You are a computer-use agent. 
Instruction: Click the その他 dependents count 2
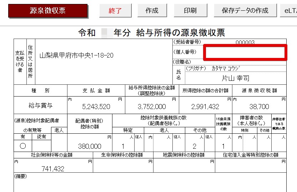click(x=195, y=146)
